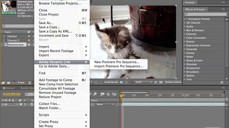Click the work area end handle in timeline
The width and height of the screenshot is (229, 128).
click(148, 92)
